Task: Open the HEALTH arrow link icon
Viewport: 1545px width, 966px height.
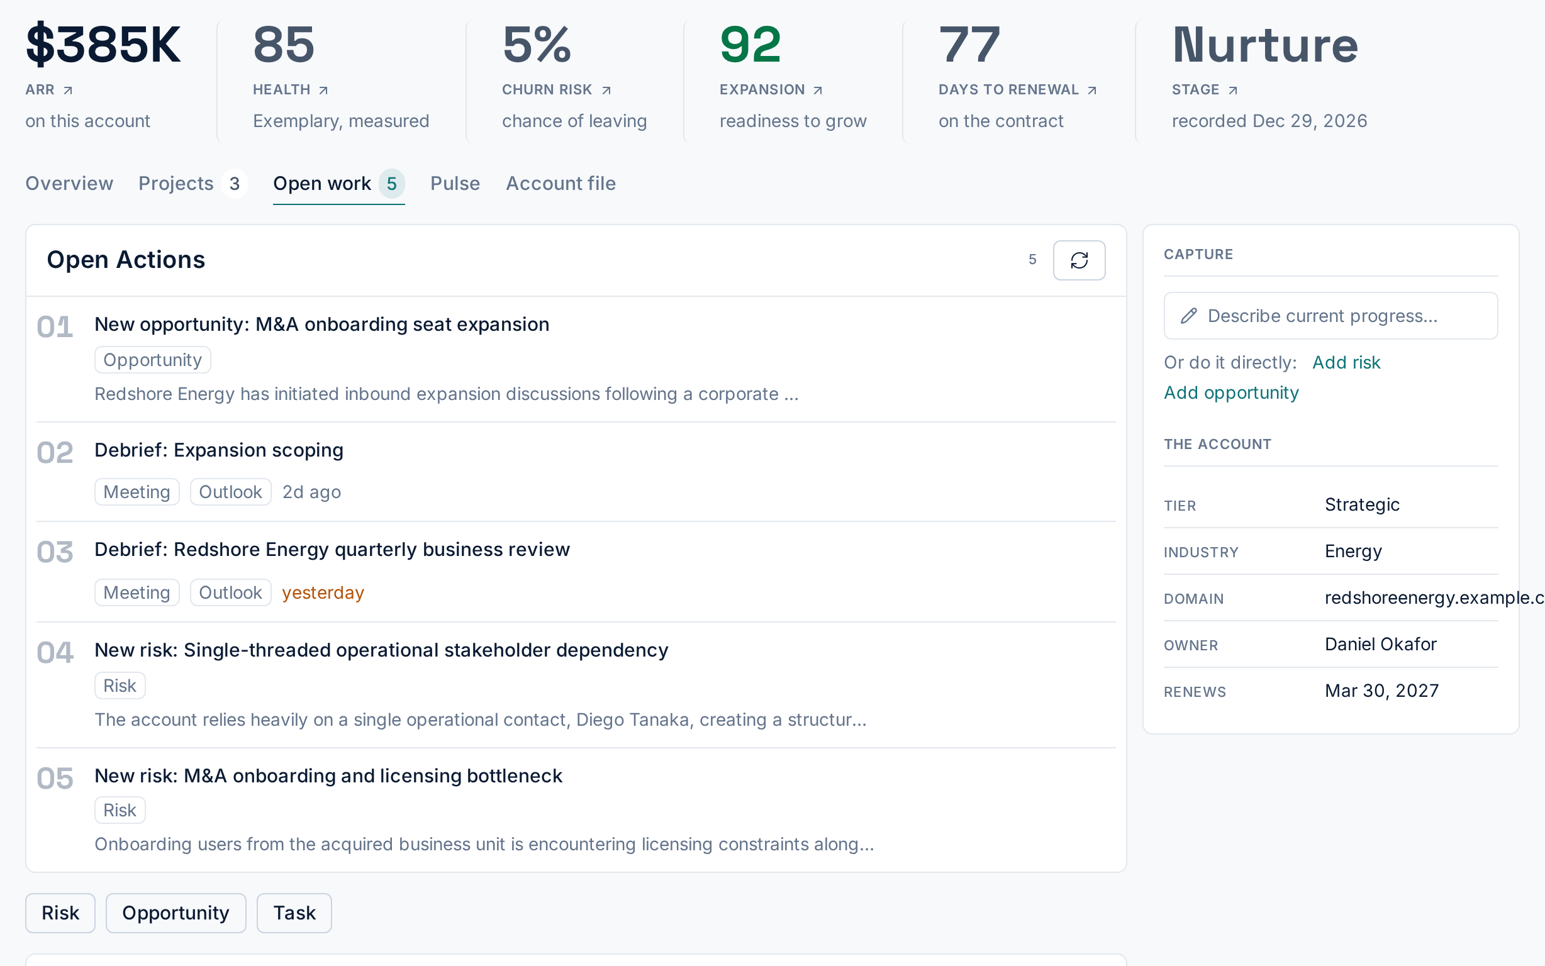Action: point(323,90)
